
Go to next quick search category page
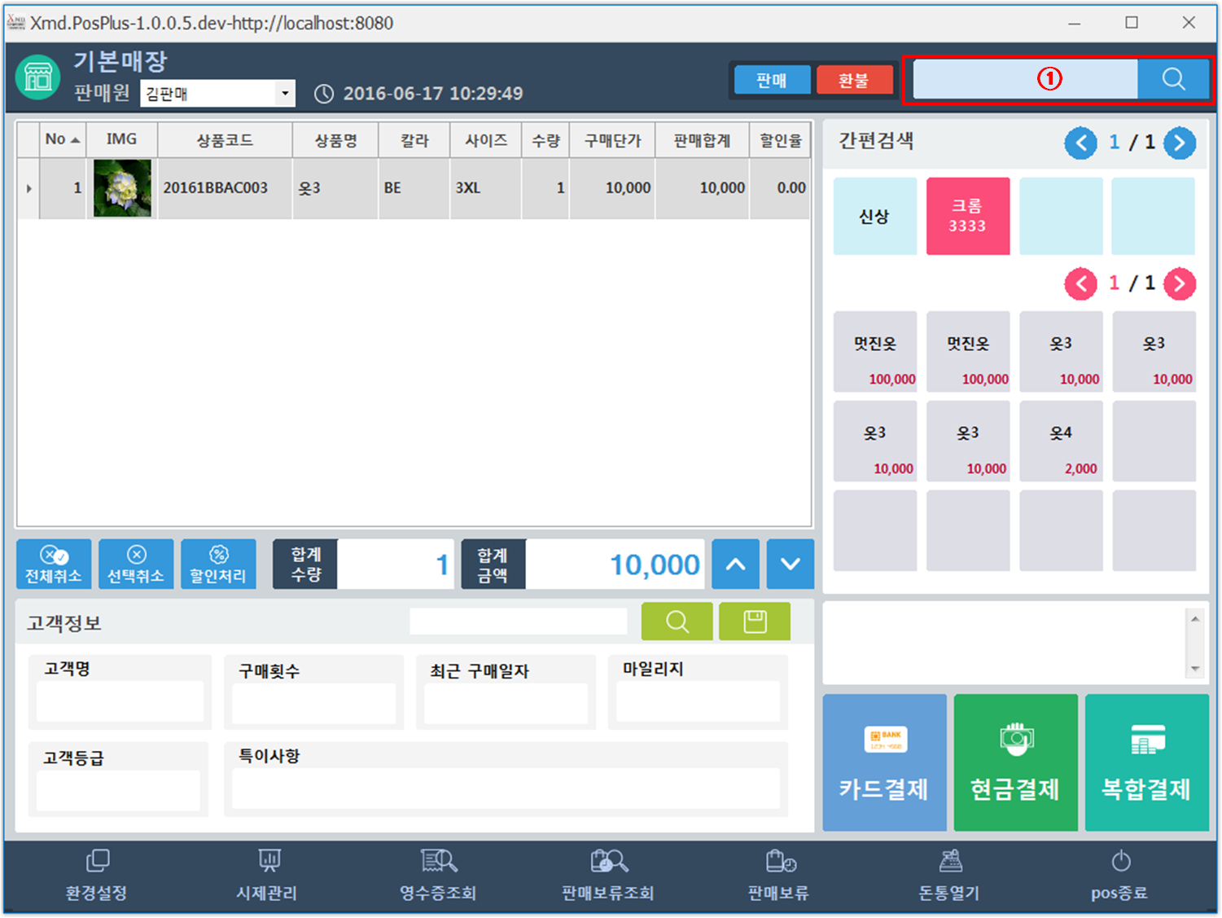pyautogui.click(x=1180, y=143)
